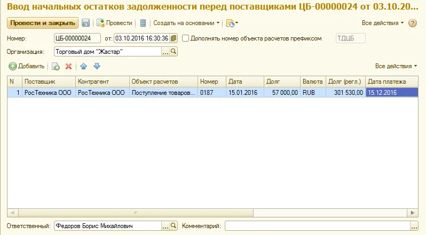426x235 pixels.
Task: Click the Организация input field
Action: (108, 52)
